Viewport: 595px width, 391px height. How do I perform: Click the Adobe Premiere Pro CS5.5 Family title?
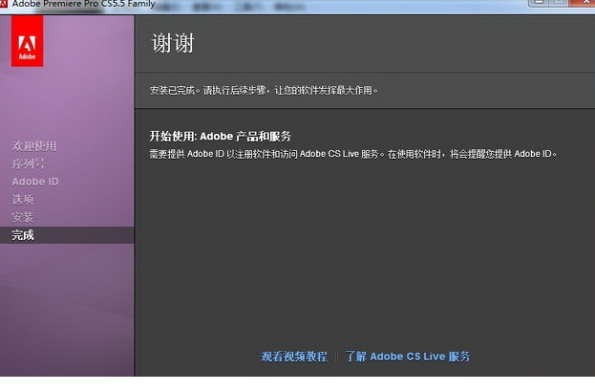(84, 4)
